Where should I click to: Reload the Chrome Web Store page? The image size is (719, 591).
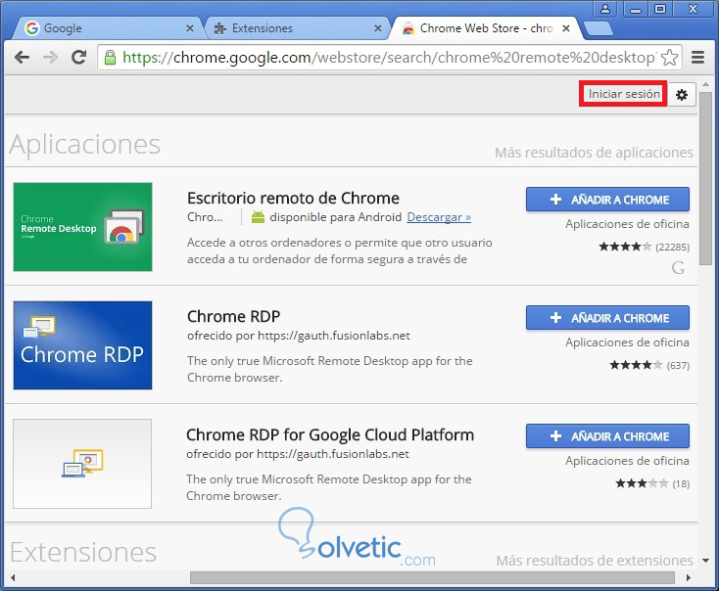79,57
